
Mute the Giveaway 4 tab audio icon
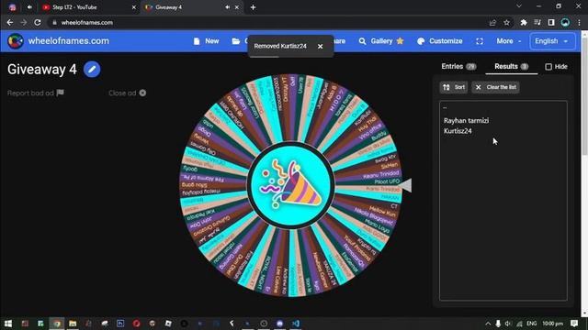point(227,7)
